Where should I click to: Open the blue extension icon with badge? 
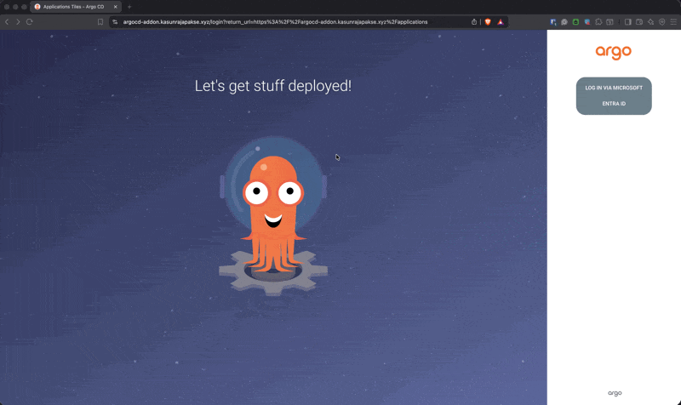552,22
